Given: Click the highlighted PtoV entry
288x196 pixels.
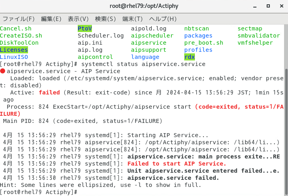Looking at the screenshot, I should [x=85, y=28].
